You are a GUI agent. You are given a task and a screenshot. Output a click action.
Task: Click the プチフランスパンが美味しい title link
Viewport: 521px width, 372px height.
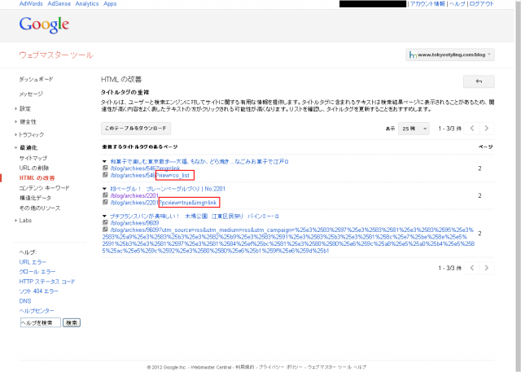(x=195, y=217)
